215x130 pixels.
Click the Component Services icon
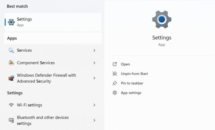tap(11, 63)
